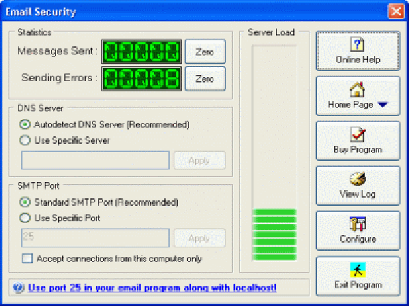Image resolution: width=409 pixels, height=306 pixels.
Task: Click the Email Security title bar text
Action: tap(41, 12)
